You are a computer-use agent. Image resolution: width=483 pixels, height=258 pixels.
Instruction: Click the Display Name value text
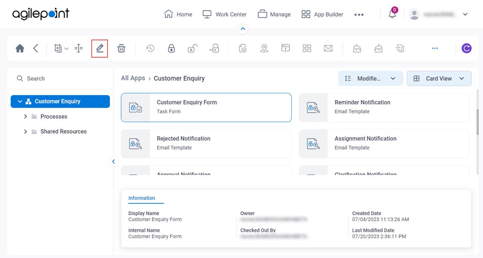pos(155,219)
